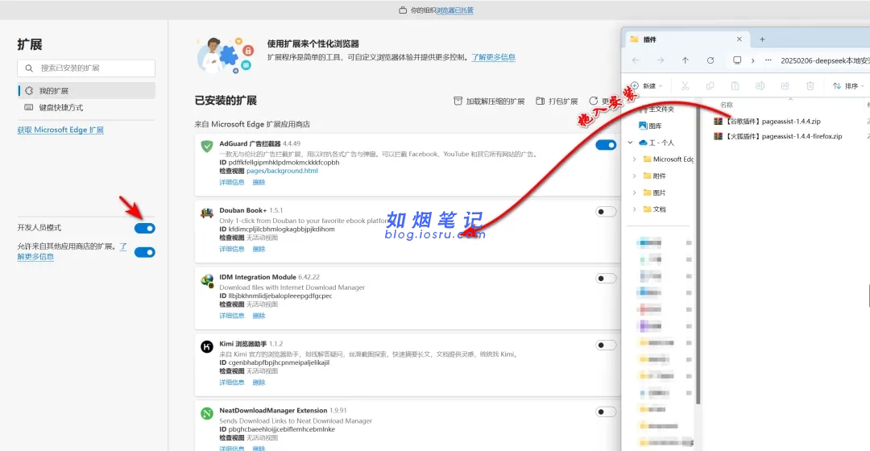Open the 排序 sort dropdown in Explorer
The width and height of the screenshot is (870, 451).
click(848, 86)
